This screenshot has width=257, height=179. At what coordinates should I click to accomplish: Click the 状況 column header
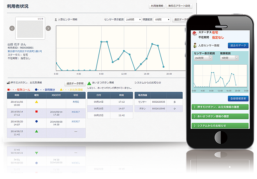[x=76, y=95]
